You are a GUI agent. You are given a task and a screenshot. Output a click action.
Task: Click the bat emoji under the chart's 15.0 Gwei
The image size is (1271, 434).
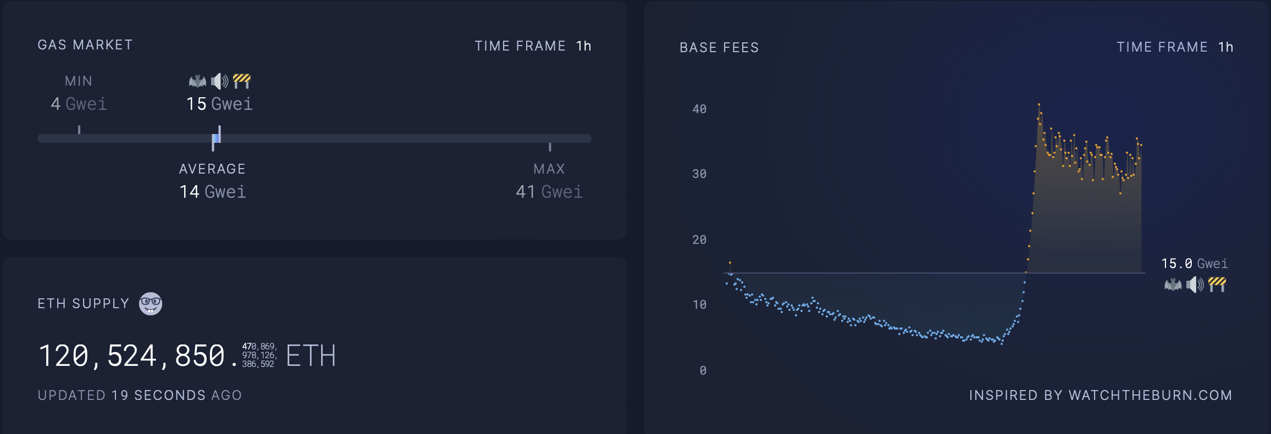1173,285
